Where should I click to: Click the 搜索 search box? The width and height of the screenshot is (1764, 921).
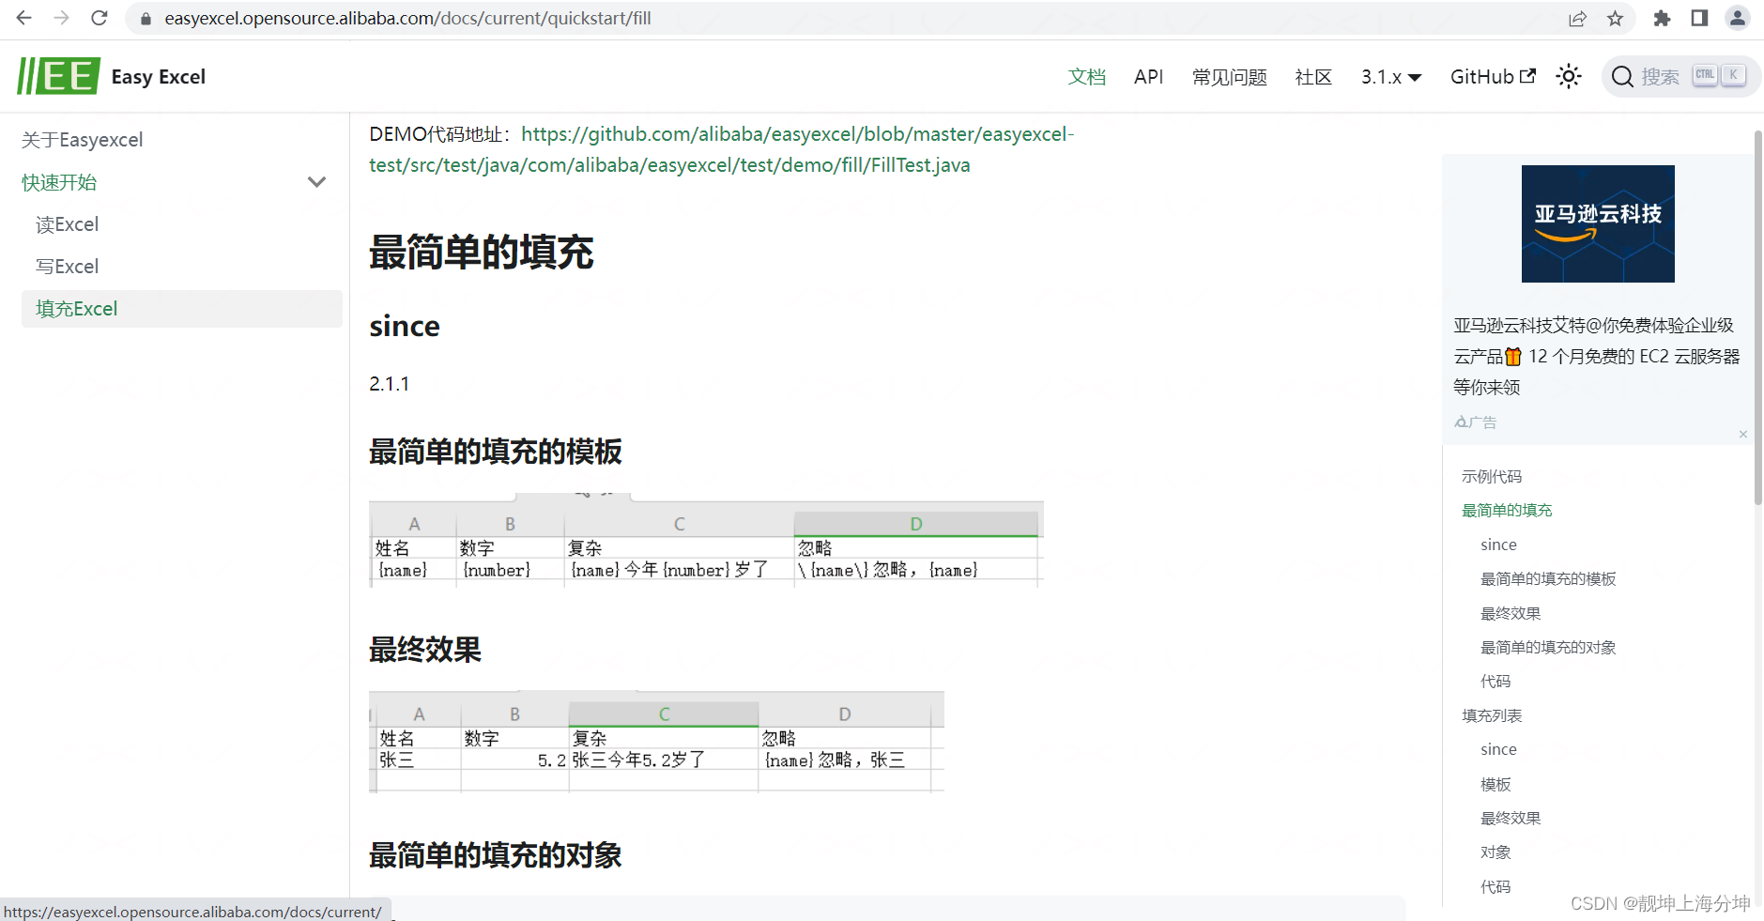coord(1680,76)
